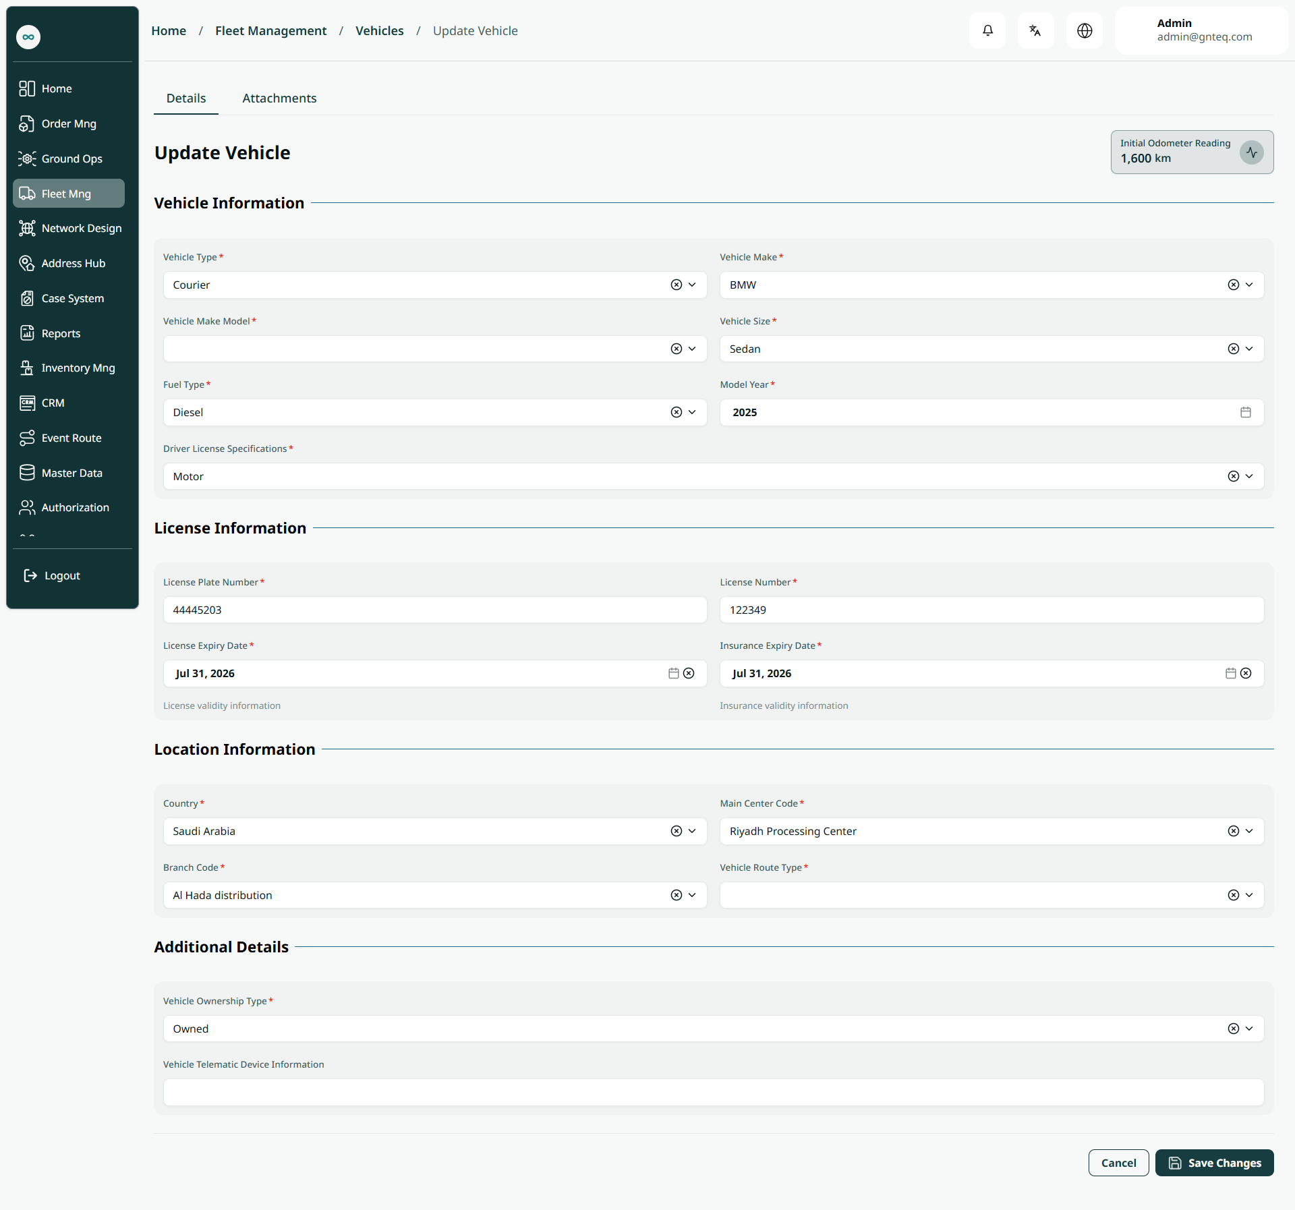The image size is (1295, 1210).
Task: Go to Home breadcrumb link
Action: [169, 31]
